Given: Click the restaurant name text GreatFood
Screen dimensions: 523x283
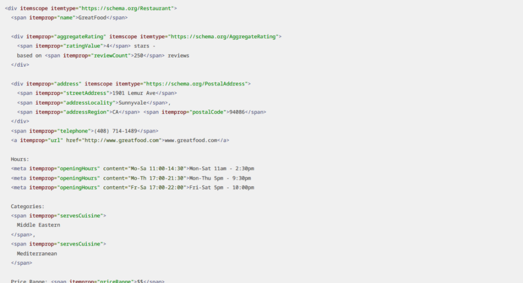Looking at the screenshot, I should [x=92, y=18].
